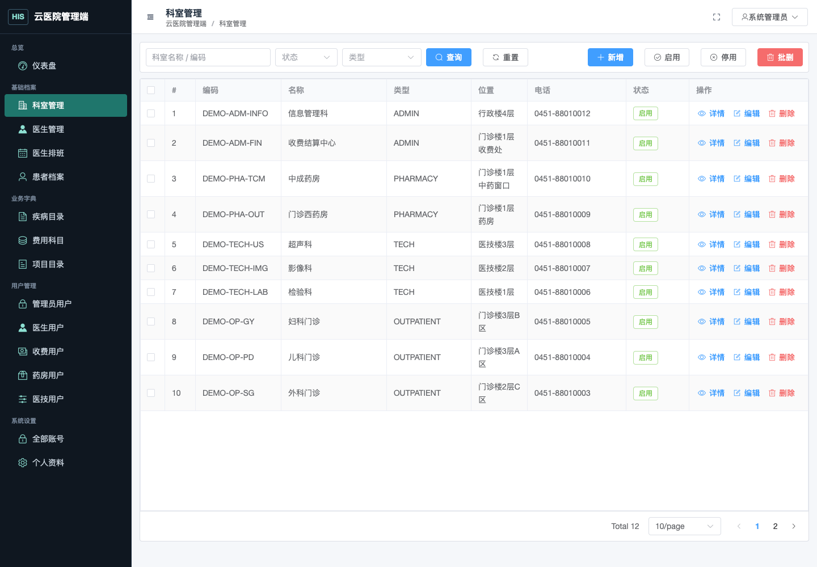Click edit pencil icon for 收费结算中心
This screenshot has width=817, height=567.
737,143
